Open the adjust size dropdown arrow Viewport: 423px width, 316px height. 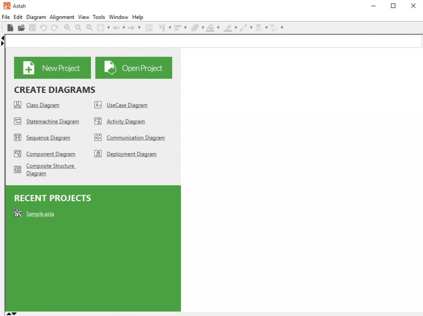pos(282,27)
